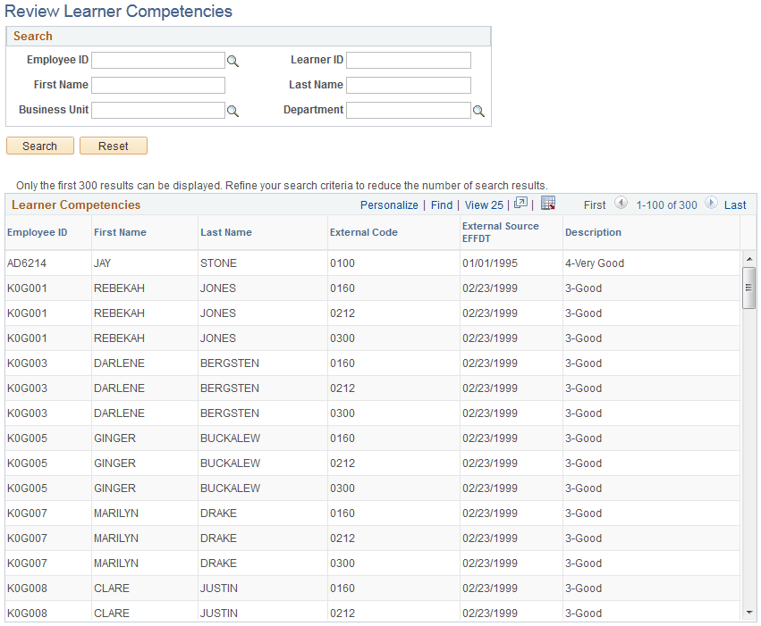Click the Reset button

click(113, 146)
